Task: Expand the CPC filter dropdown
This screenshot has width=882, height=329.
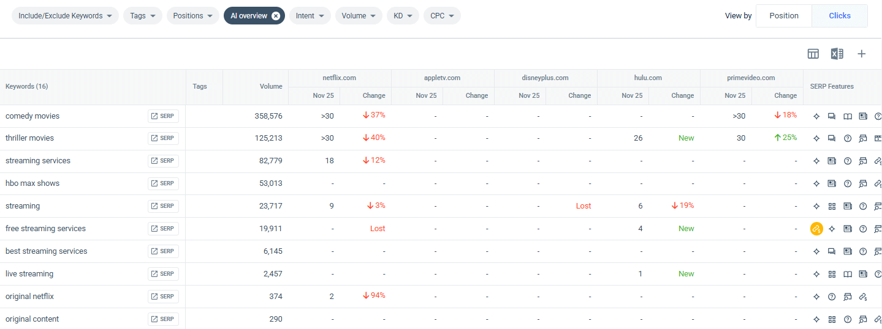Action: pyautogui.click(x=441, y=16)
